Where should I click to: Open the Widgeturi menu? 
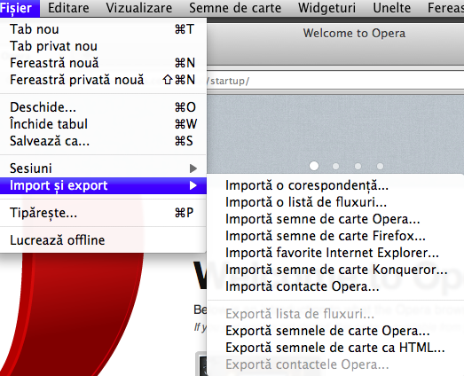click(x=327, y=8)
